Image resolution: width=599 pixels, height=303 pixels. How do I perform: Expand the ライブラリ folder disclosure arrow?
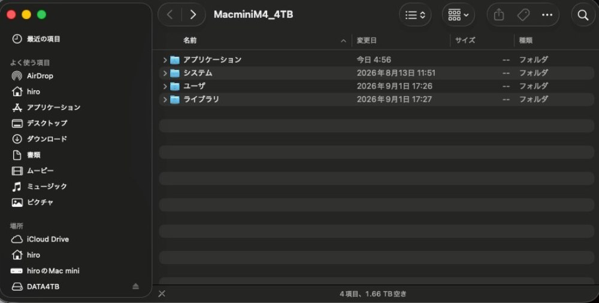pos(165,99)
